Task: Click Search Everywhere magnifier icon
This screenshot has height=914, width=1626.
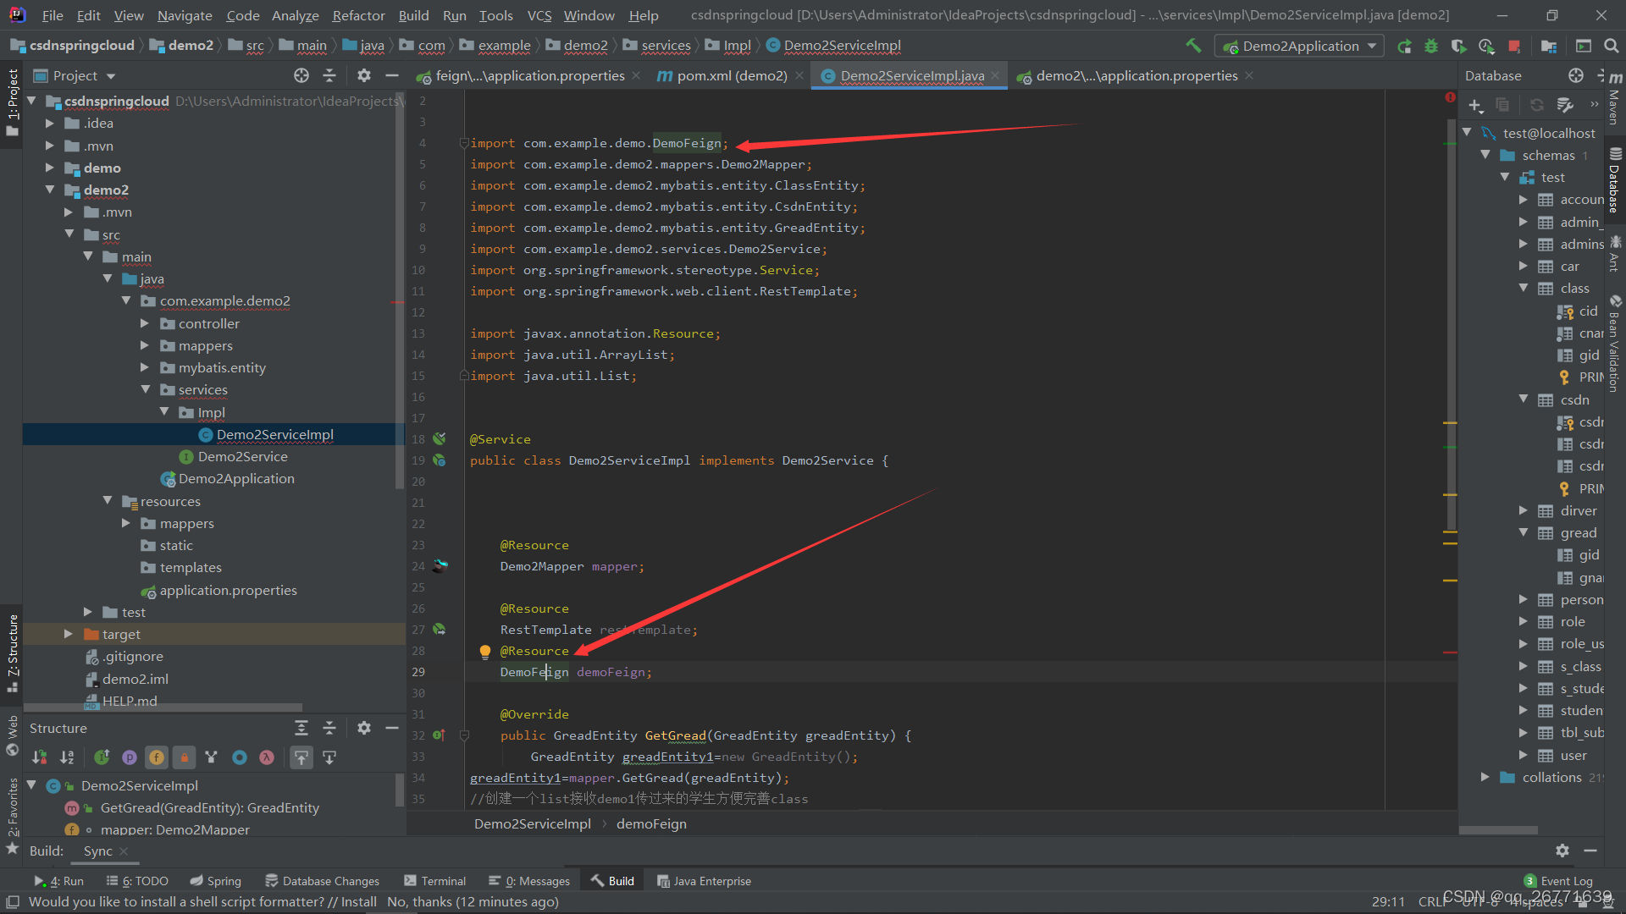Action: click(1611, 46)
